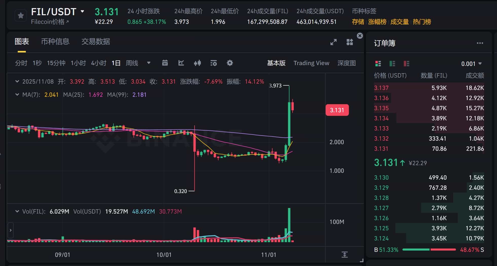Switch to Trading View chart mode

coord(311,63)
